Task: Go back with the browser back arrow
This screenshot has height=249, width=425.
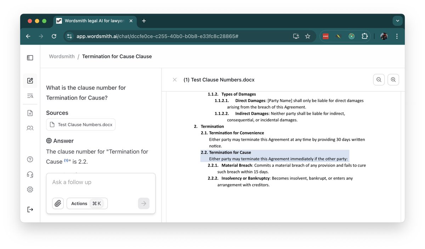Action: coord(28,36)
